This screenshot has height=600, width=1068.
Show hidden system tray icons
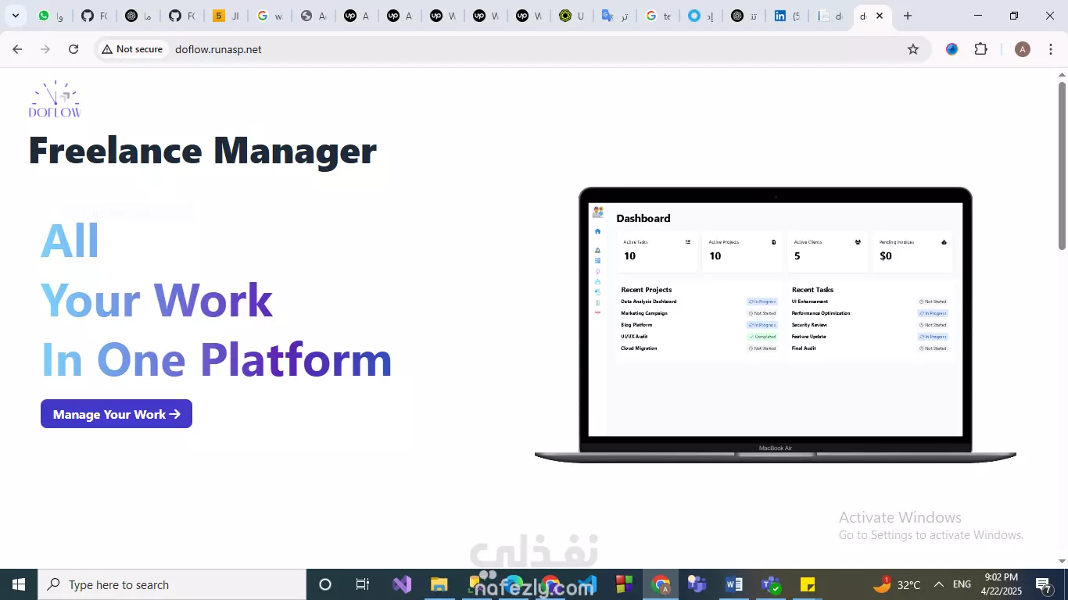[938, 584]
